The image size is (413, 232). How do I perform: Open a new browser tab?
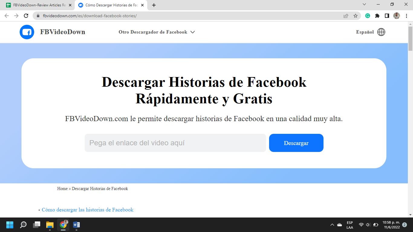point(154,5)
